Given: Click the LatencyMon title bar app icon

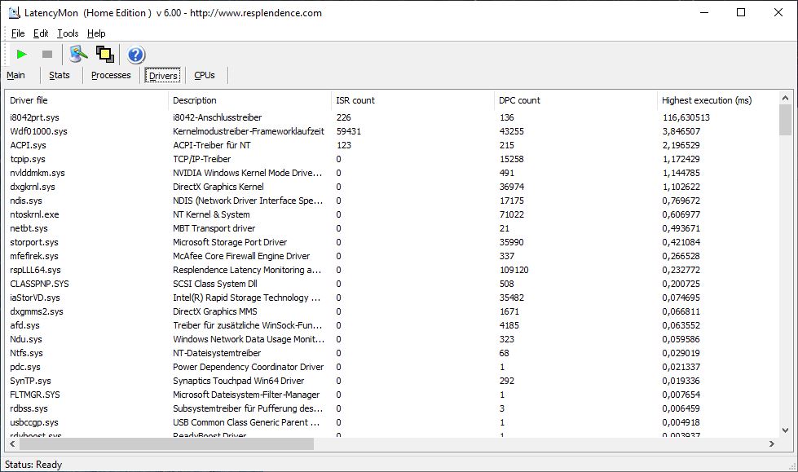Looking at the screenshot, I should (x=14, y=12).
